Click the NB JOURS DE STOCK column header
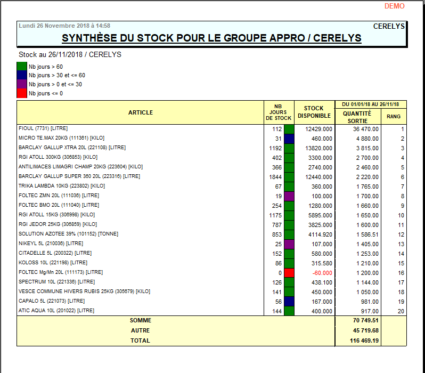Screen dimensions: 425x373 pos(279,112)
